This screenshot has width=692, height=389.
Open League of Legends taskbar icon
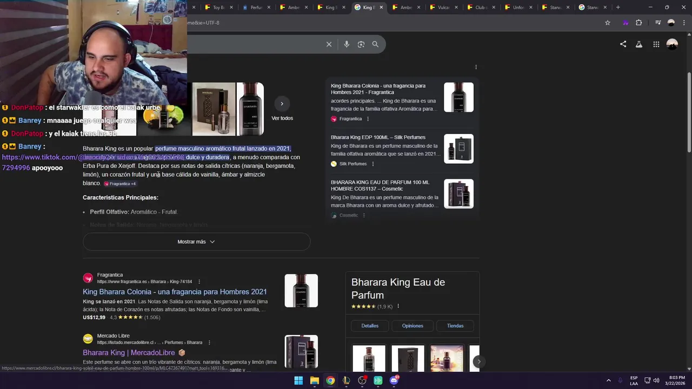coord(346,380)
